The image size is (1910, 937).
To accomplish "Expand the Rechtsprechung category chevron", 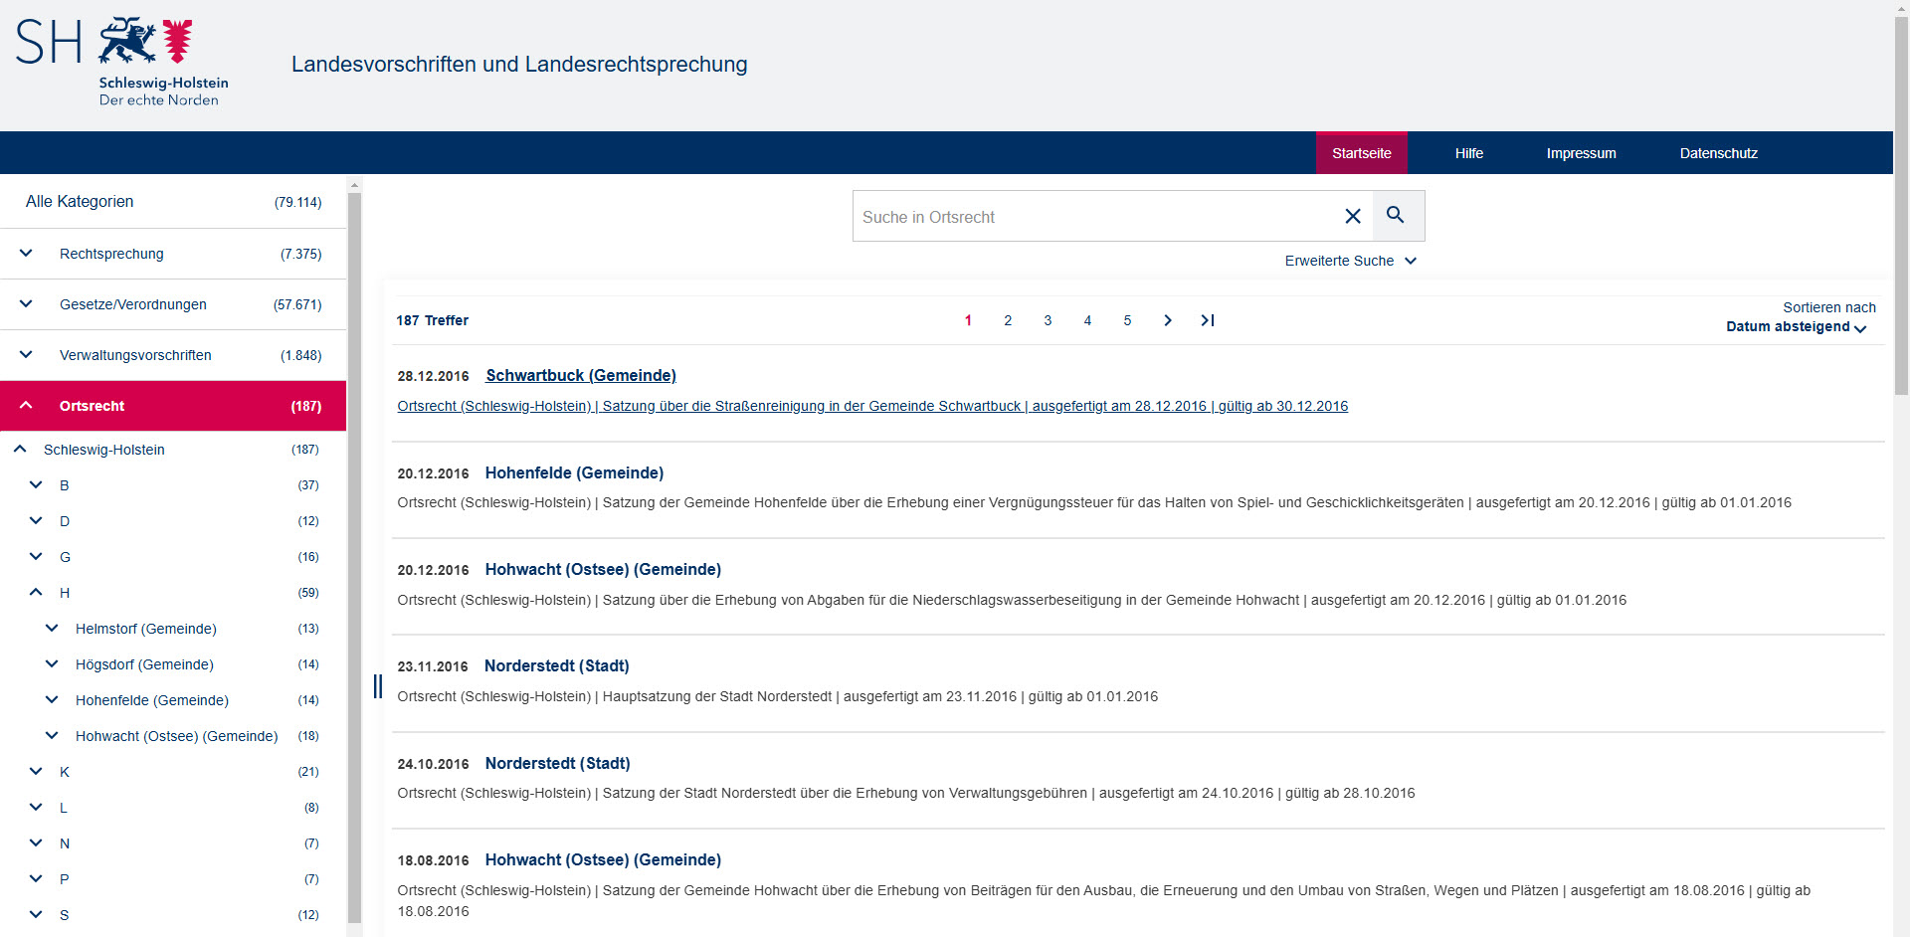I will click(26, 254).
